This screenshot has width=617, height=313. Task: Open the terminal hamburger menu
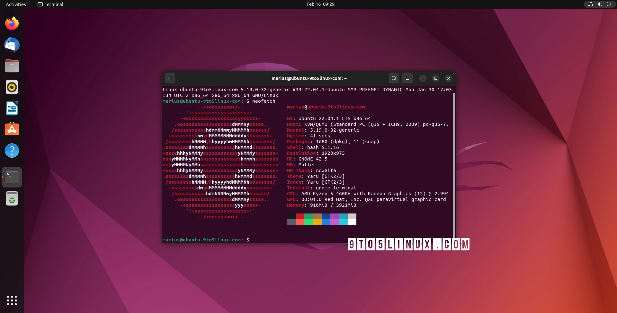click(x=407, y=78)
